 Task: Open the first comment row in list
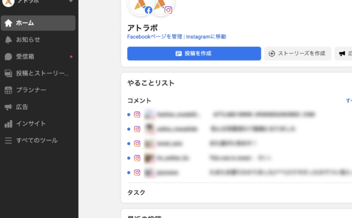(240, 115)
